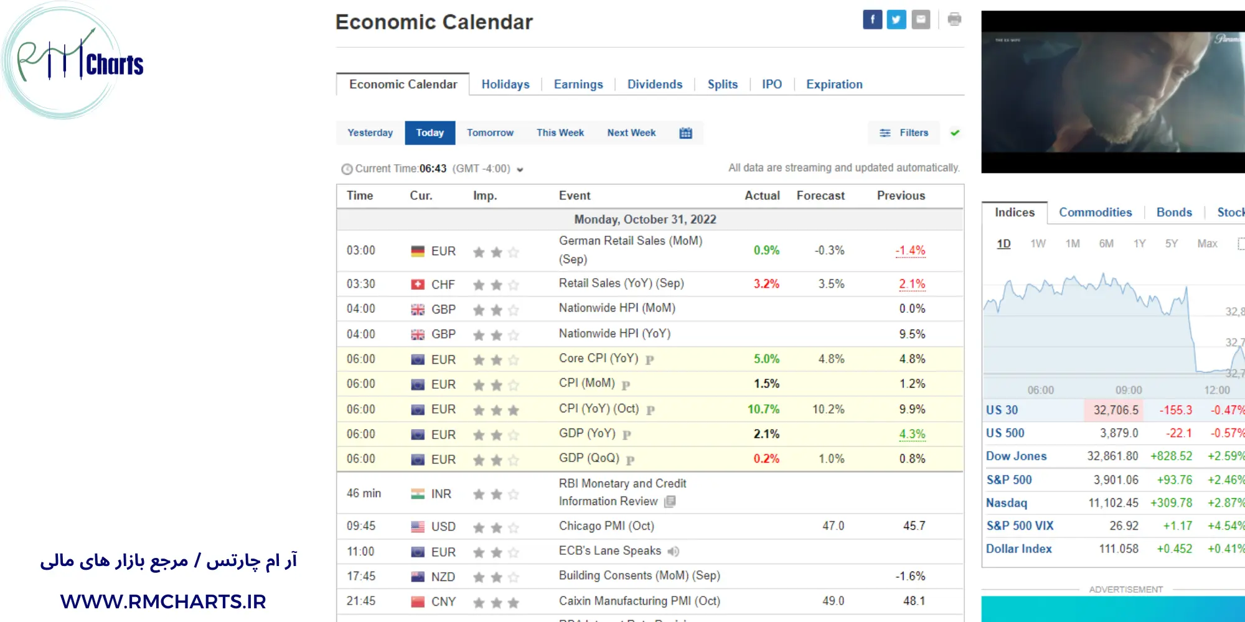Switch chart range to 1M

click(1072, 244)
